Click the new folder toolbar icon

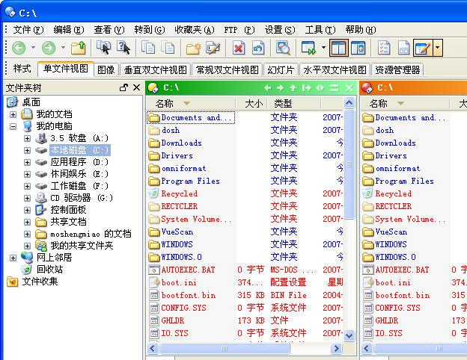193,48
